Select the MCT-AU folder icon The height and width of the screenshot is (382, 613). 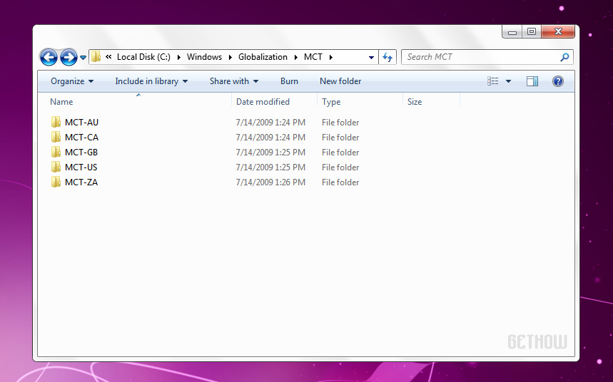[56, 123]
